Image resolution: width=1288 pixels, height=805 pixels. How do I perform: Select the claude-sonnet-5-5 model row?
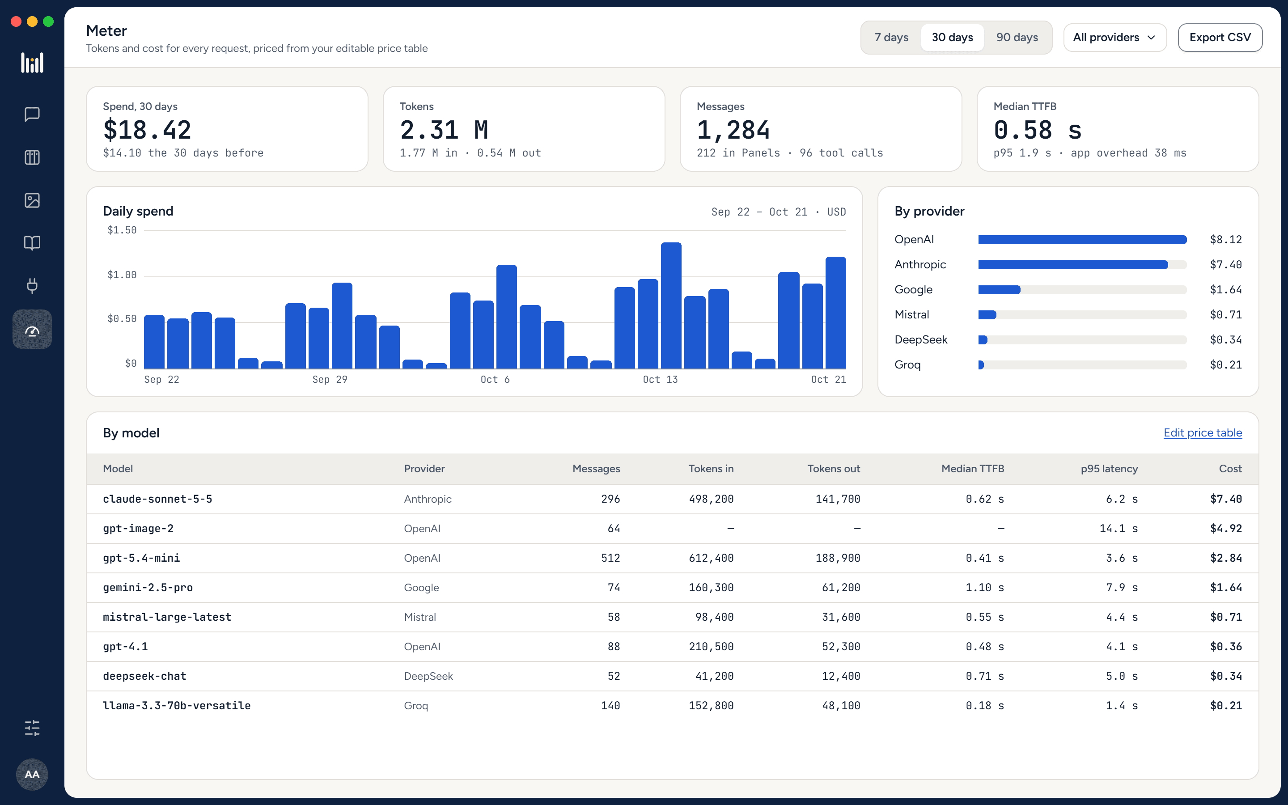[672, 499]
